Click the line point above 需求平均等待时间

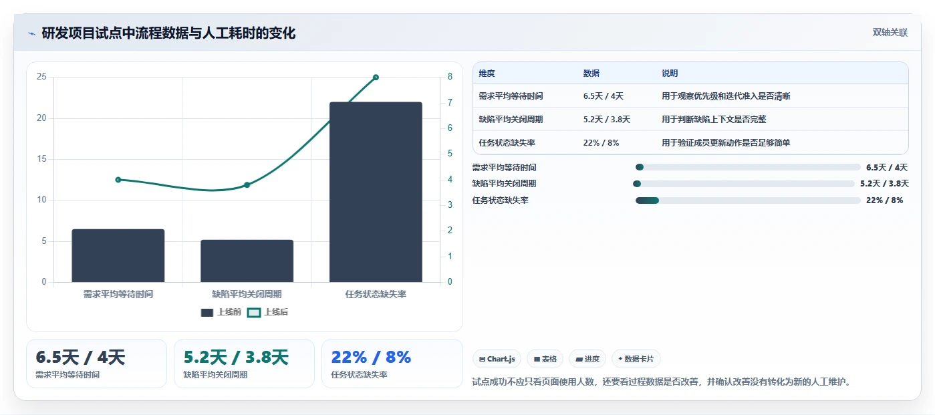pos(118,180)
